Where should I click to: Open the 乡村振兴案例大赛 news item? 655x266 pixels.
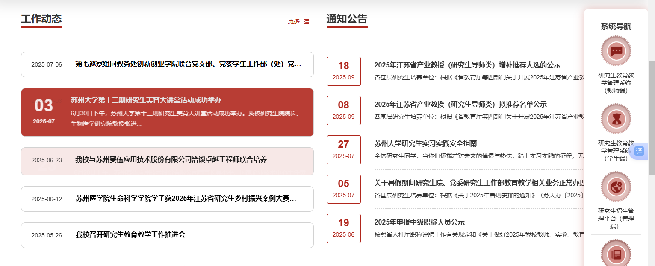[x=186, y=199]
